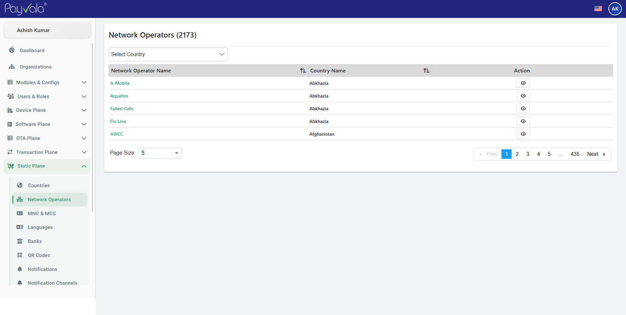This screenshot has height=315, width=626.
Task: Click the Countries globe icon
Action: coord(20,185)
